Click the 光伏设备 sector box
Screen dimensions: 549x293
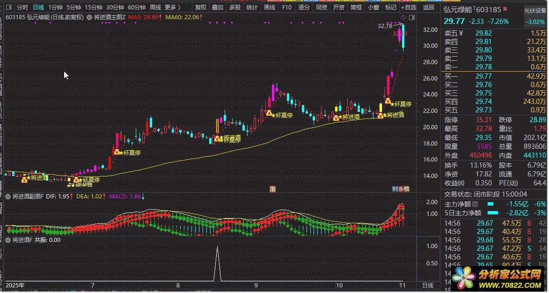[535, 16]
